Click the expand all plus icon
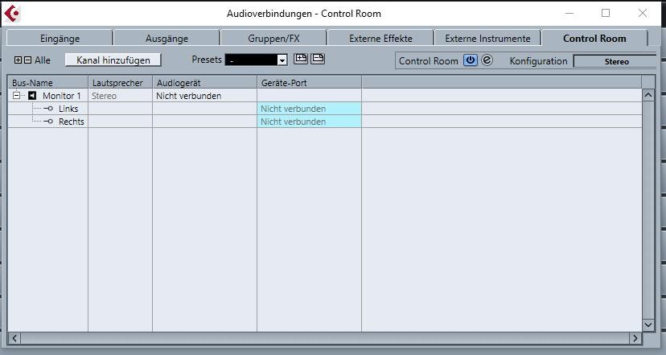The height and width of the screenshot is (355, 666). tap(18, 60)
